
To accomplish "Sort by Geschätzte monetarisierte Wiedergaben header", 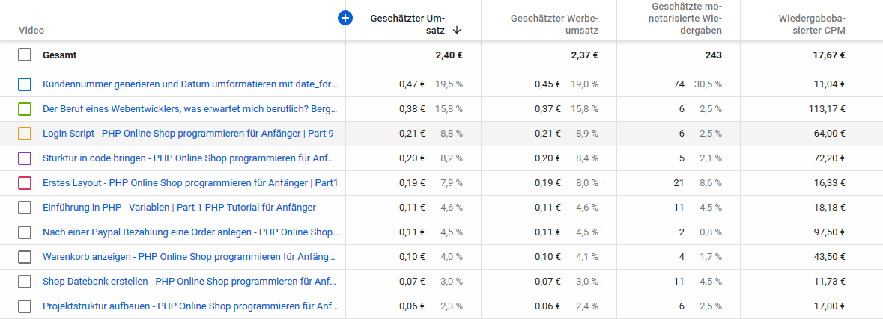I will (682, 19).
